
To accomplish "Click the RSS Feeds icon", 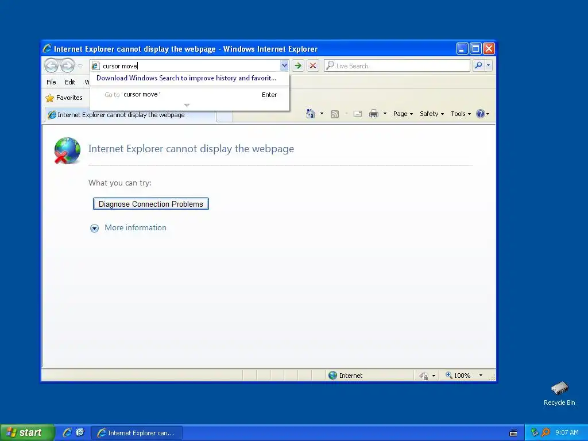I will pyautogui.click(x=335, y=114).
